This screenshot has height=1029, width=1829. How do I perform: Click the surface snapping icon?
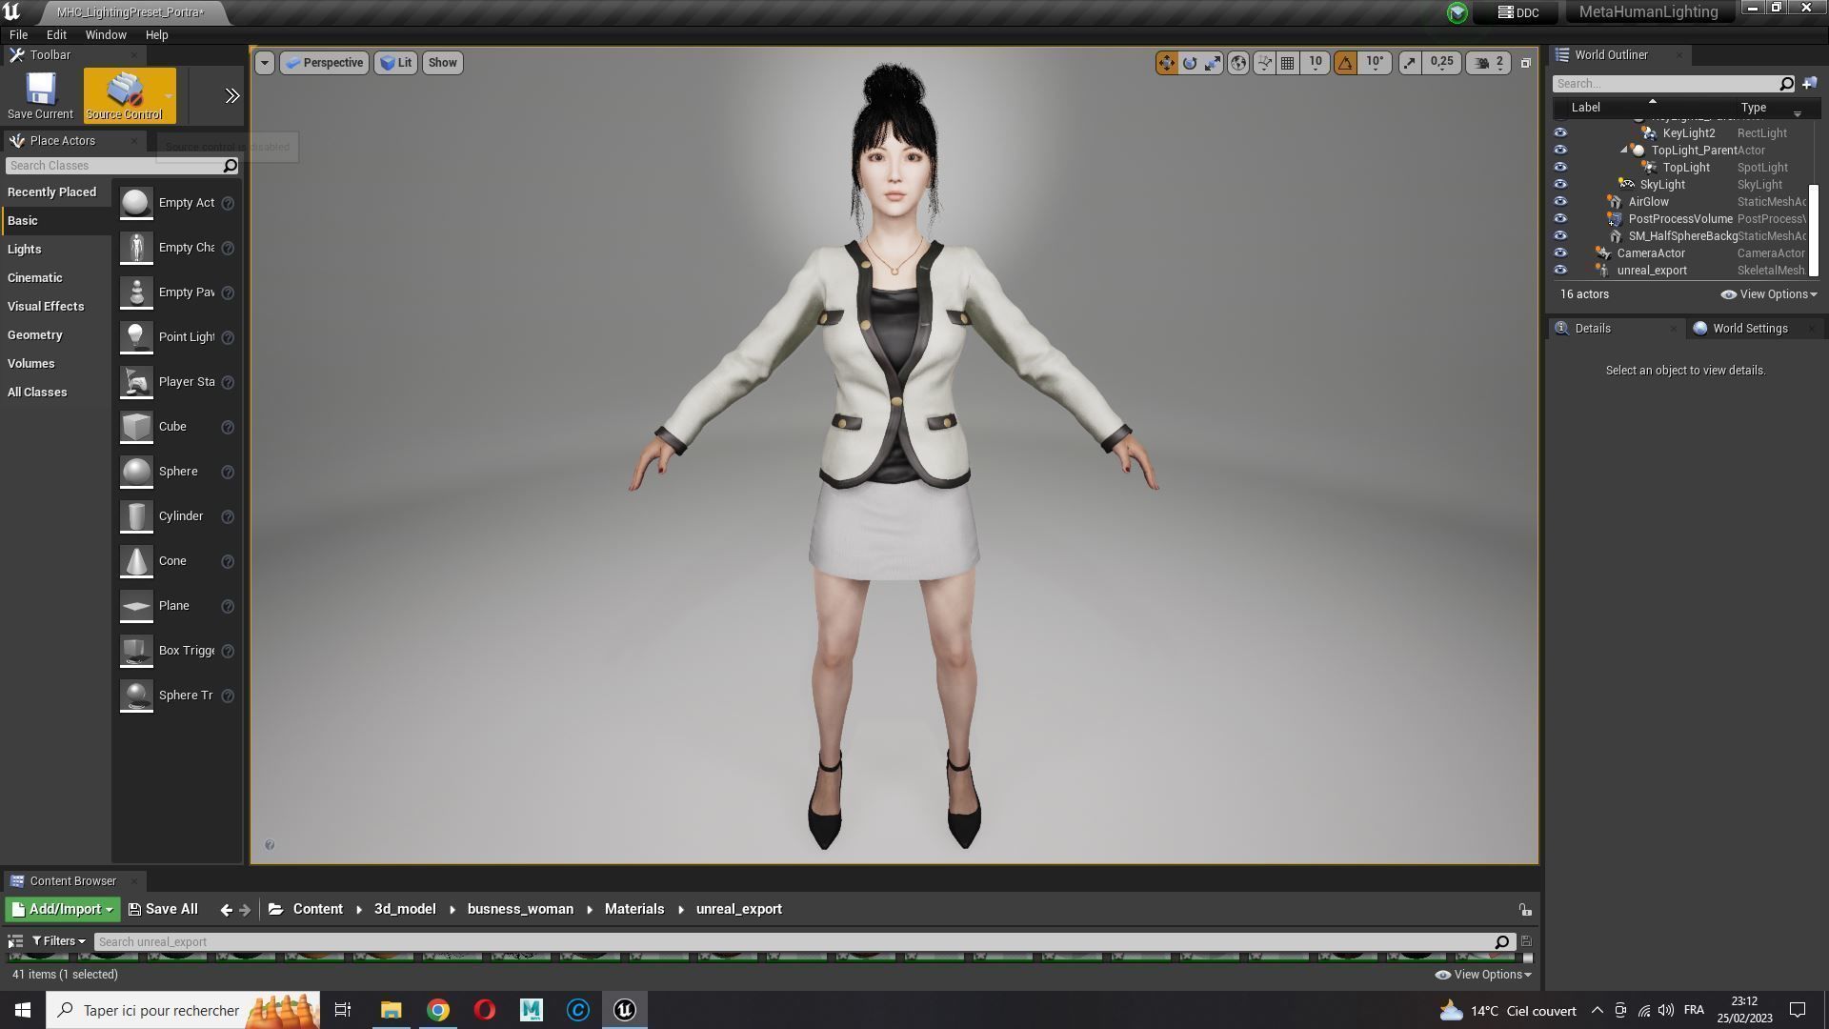point(1264,63)
